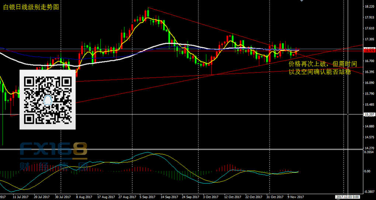Click the 12 Oct 2017 date label
This screenshot has height=200, width=376.
232,197
